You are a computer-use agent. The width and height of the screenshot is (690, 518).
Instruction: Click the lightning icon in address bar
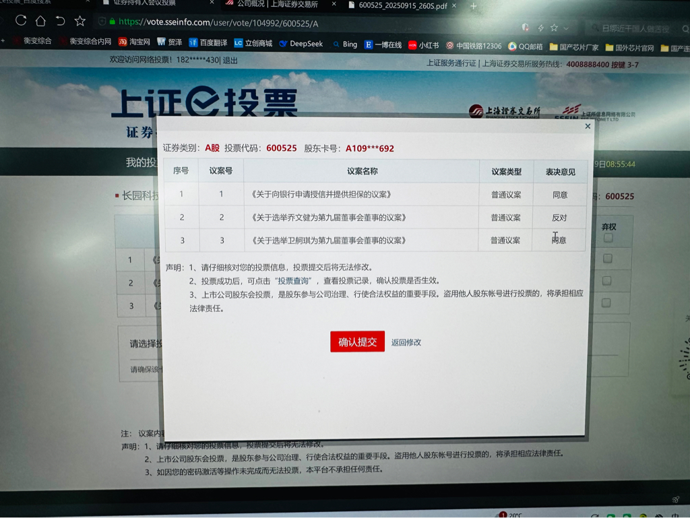[540, 28]
